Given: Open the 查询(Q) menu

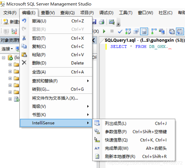Looking at the screenshot, I should click(67, 13).
